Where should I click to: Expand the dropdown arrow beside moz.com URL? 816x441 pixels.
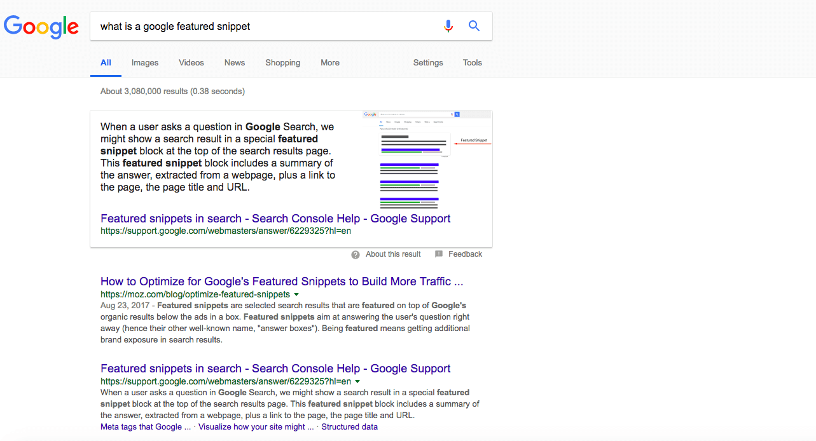296,295
